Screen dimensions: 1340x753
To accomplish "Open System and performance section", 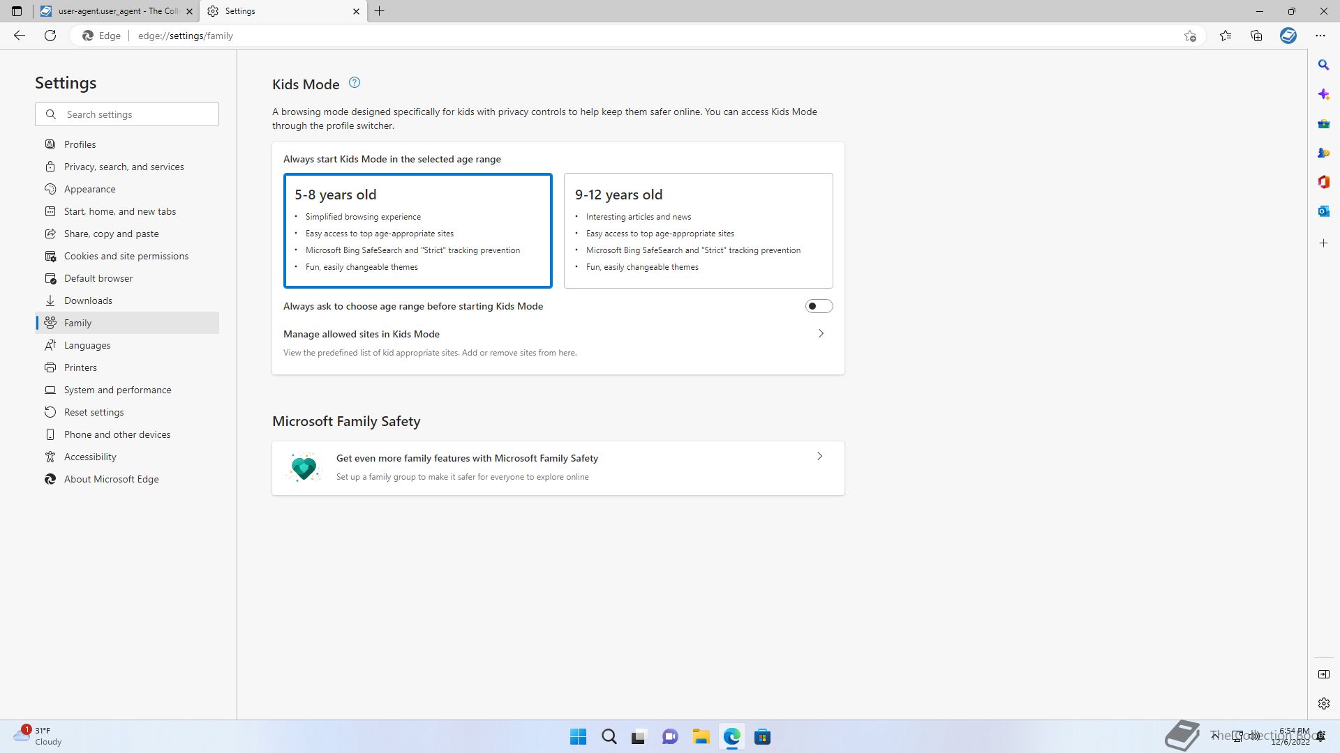I will coord(127,390).
